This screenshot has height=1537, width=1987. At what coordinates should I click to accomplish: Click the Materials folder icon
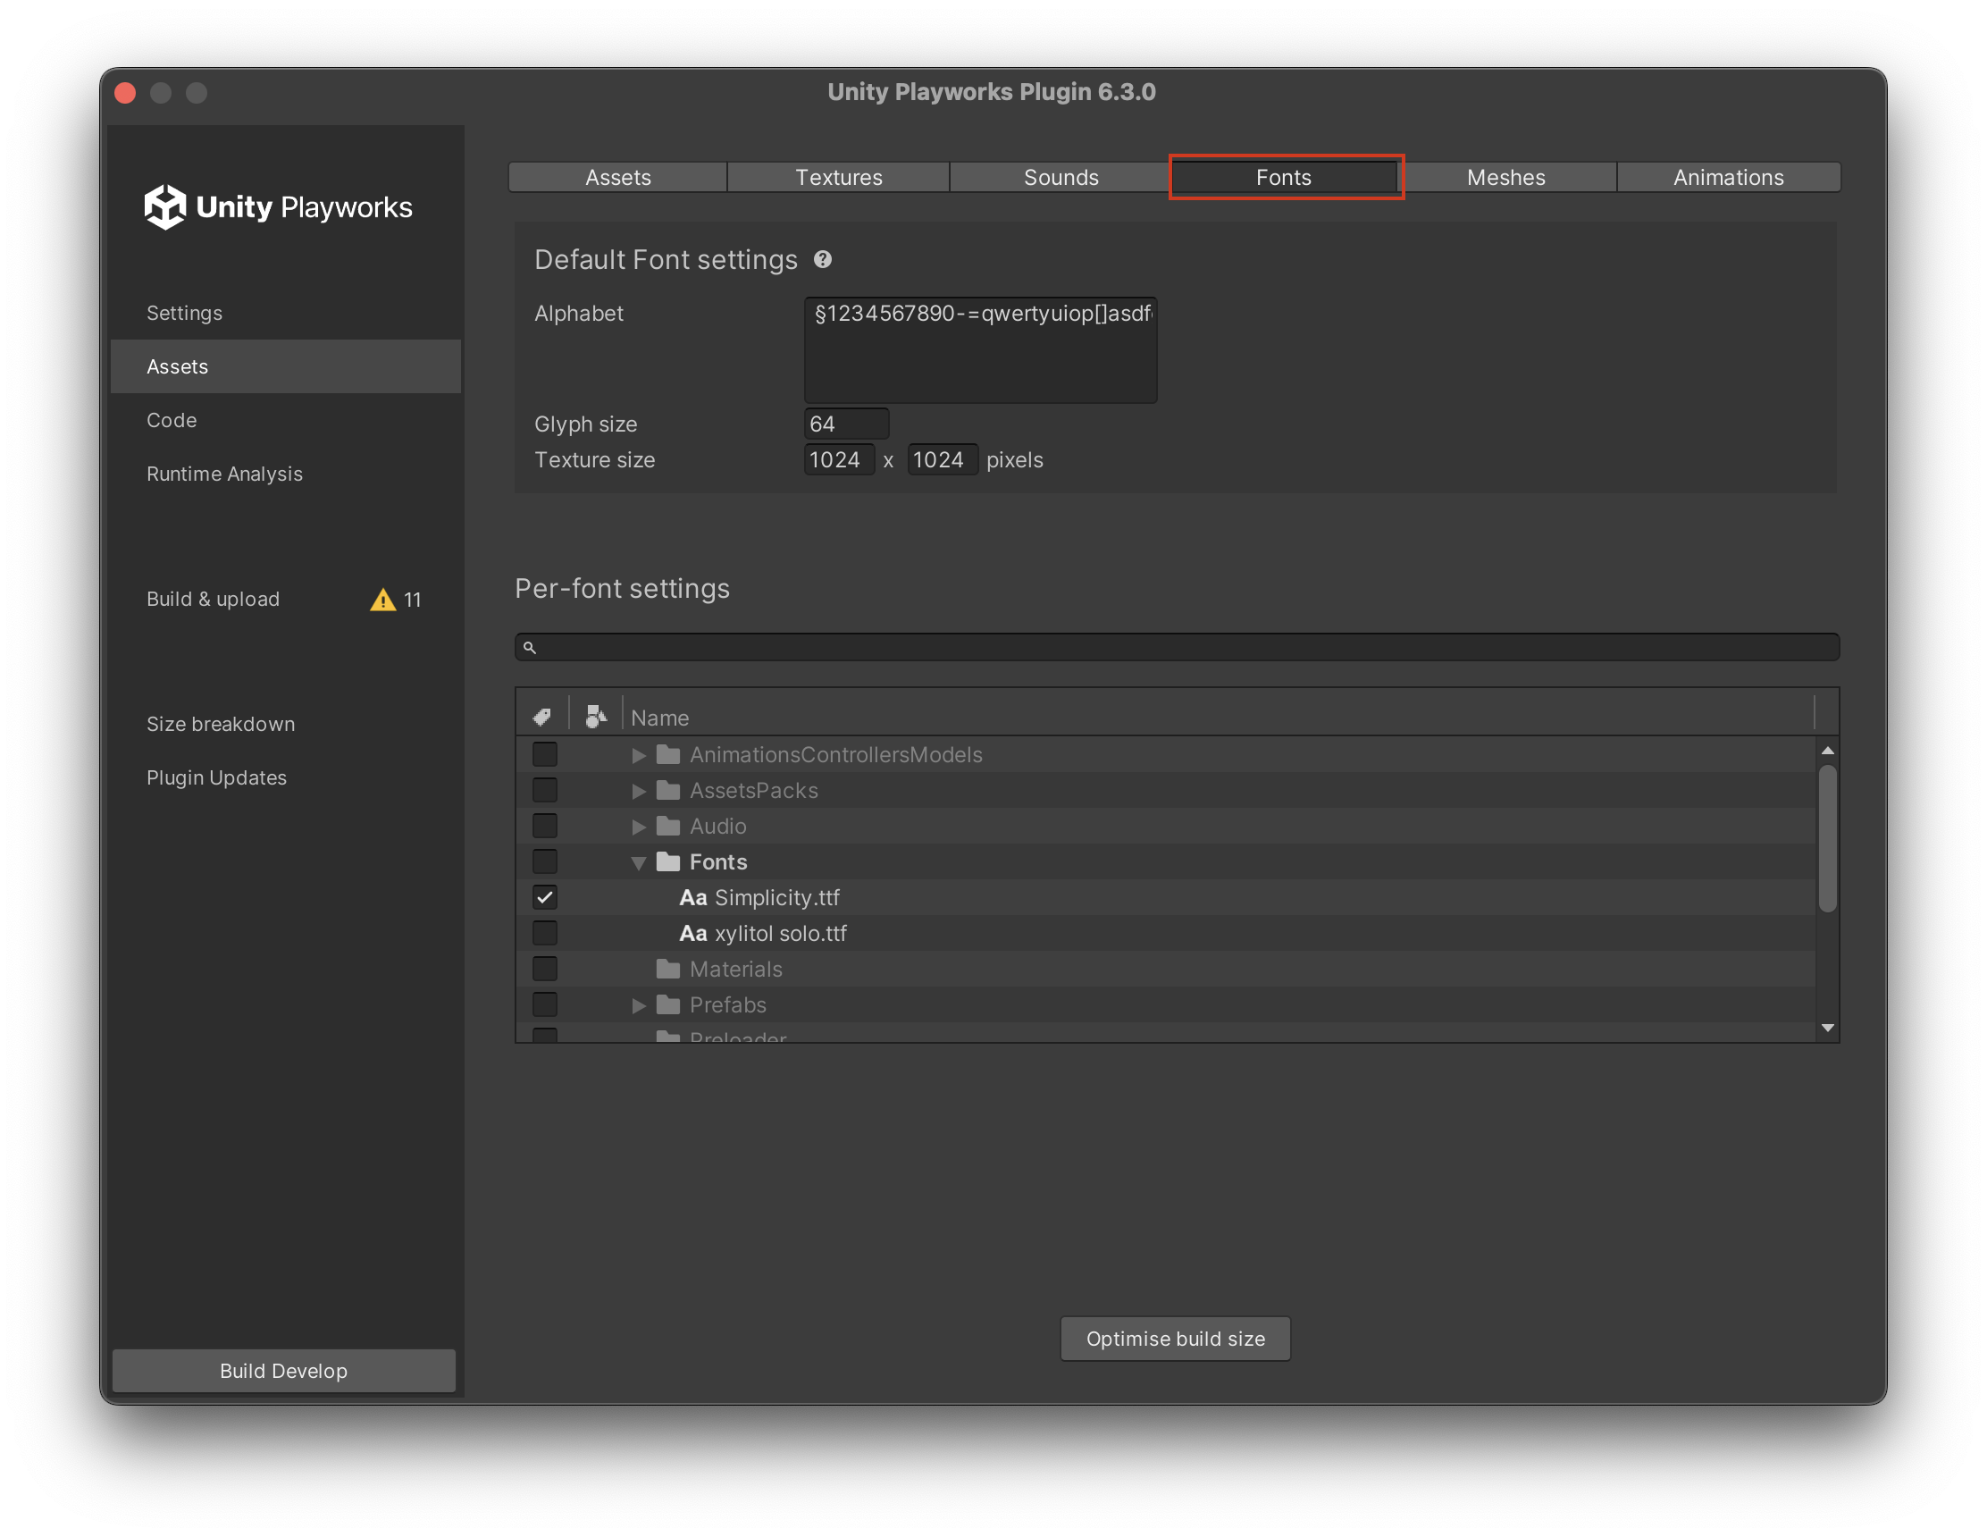668,969
